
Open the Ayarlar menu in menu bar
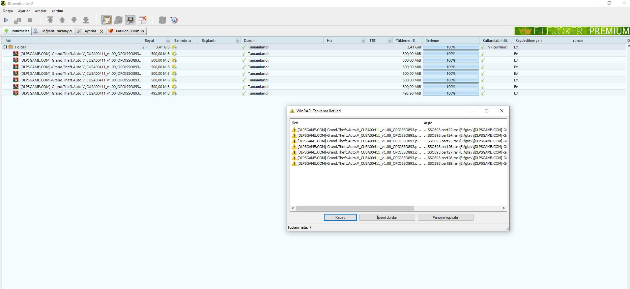[24, 11]
